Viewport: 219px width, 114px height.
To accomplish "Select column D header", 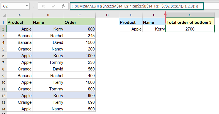I will pyautogui.click(x=107, y=16).
